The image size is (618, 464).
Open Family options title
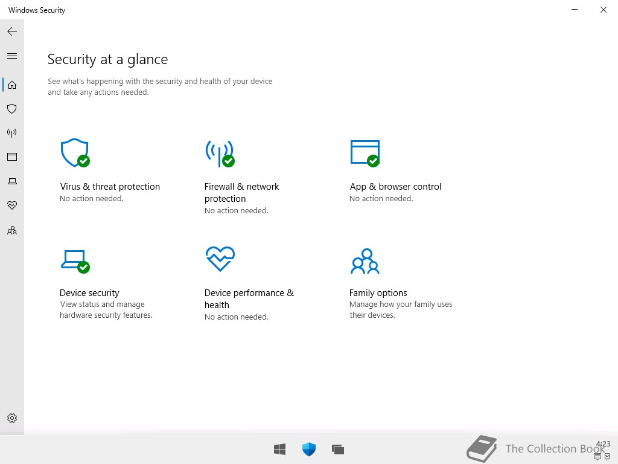(378, 293)
